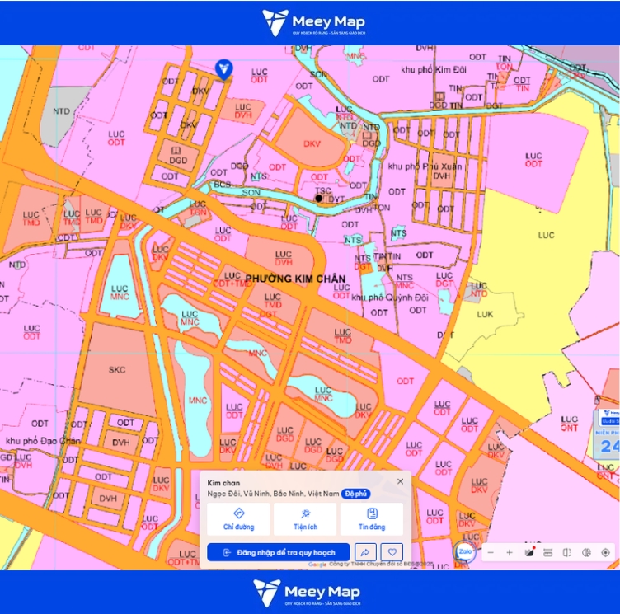Open Tin đăng listings
The image size is (620, 614).
(372, 519)
